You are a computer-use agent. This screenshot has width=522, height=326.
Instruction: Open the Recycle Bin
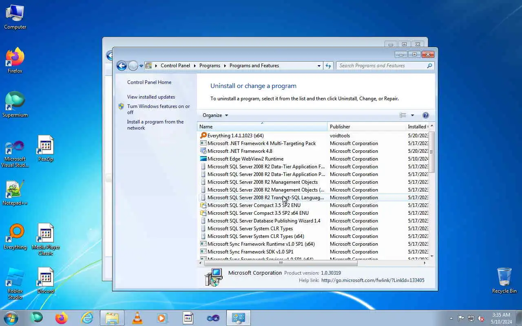pos(504,280)
